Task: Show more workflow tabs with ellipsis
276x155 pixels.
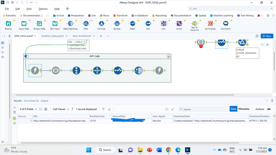Action: [x=108, y=36]
